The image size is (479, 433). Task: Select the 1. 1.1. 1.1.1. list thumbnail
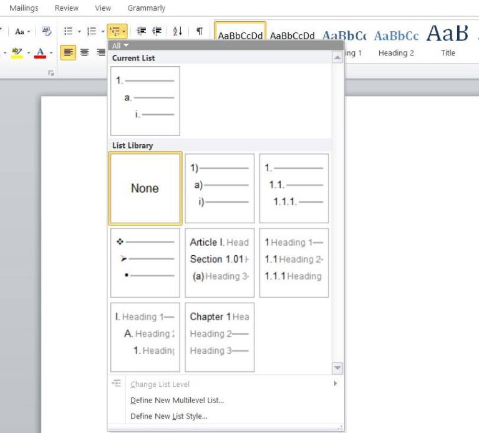[294, 188]
